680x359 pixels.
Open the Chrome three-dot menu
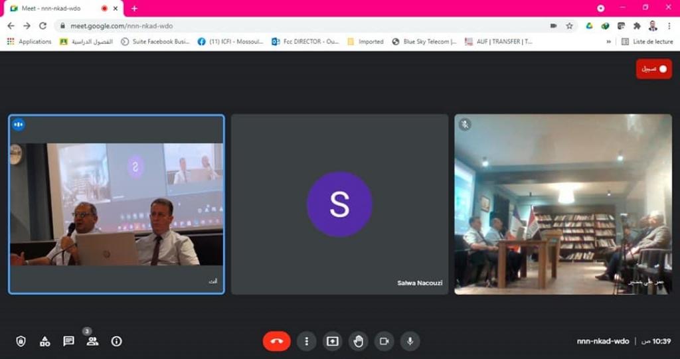coord(669,26)
